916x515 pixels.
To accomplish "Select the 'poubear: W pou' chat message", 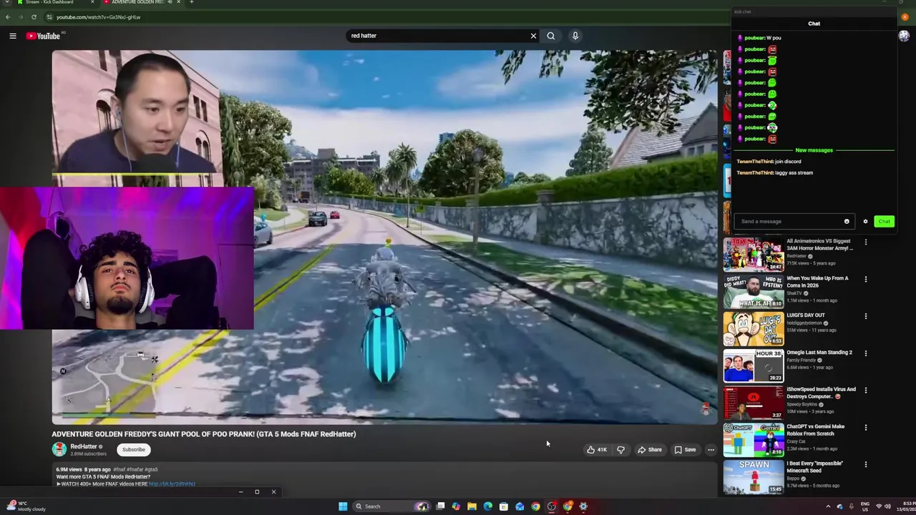I will (x=761, y=38).
